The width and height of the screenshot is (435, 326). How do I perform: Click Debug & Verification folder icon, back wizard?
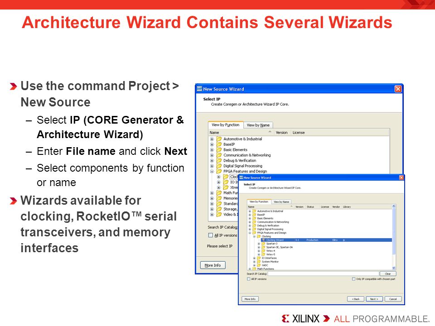219,160
